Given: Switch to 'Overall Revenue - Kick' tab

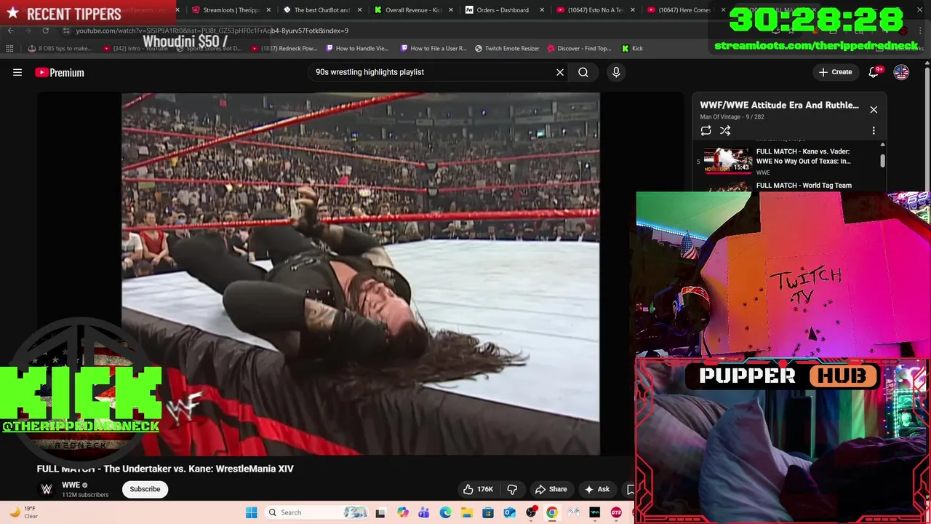Looking at the screenshot, I should pos(413,10).
